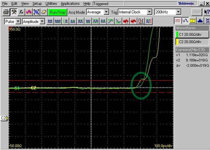Screen dimensions: 210x150
Task: Open the Utilities menu
Action: (51, 4)
